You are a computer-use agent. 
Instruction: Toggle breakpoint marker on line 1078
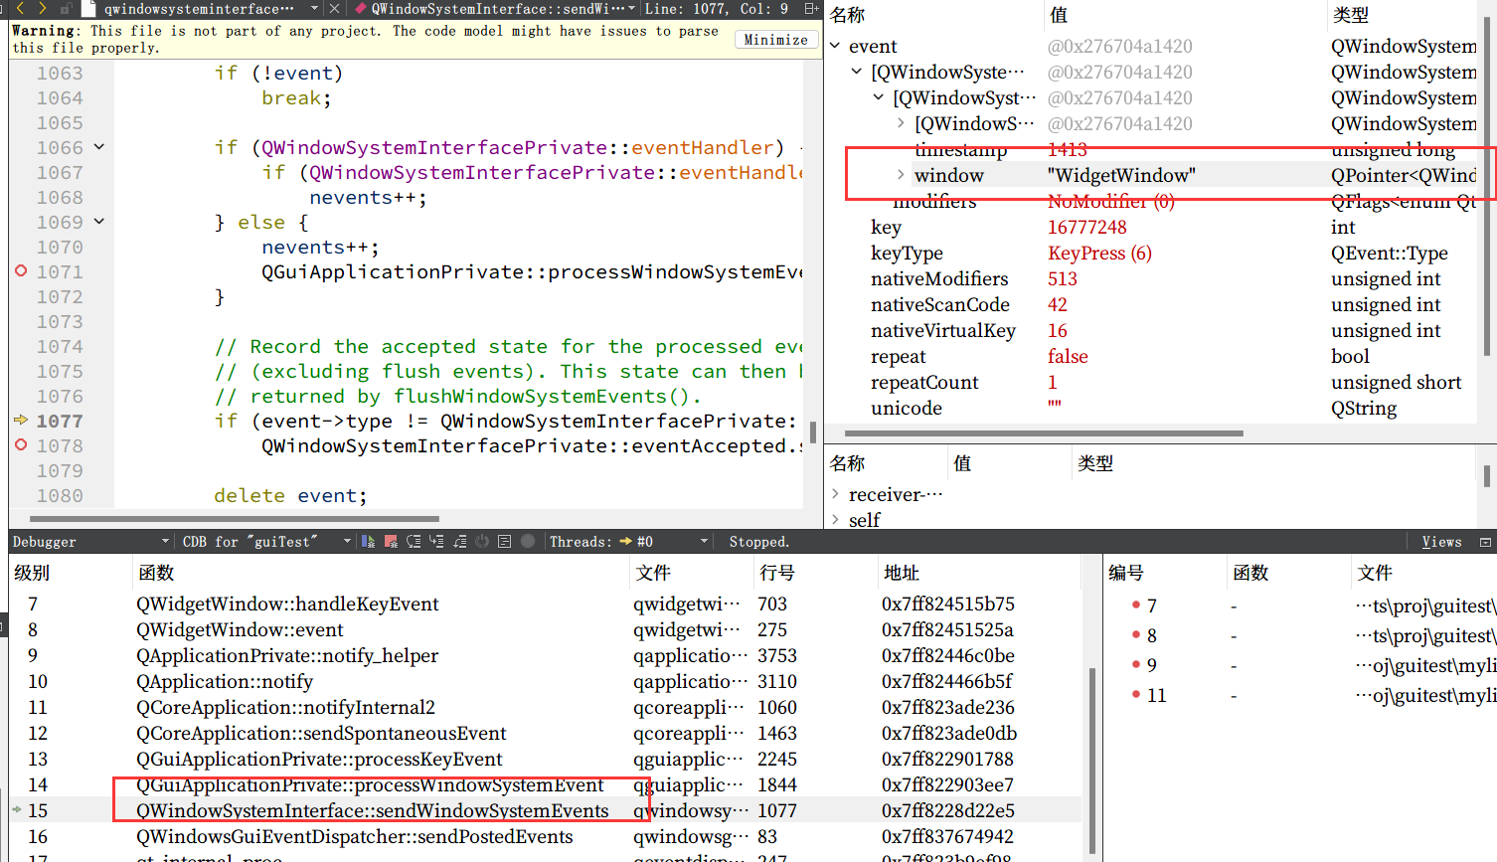[x=21, y=444]
